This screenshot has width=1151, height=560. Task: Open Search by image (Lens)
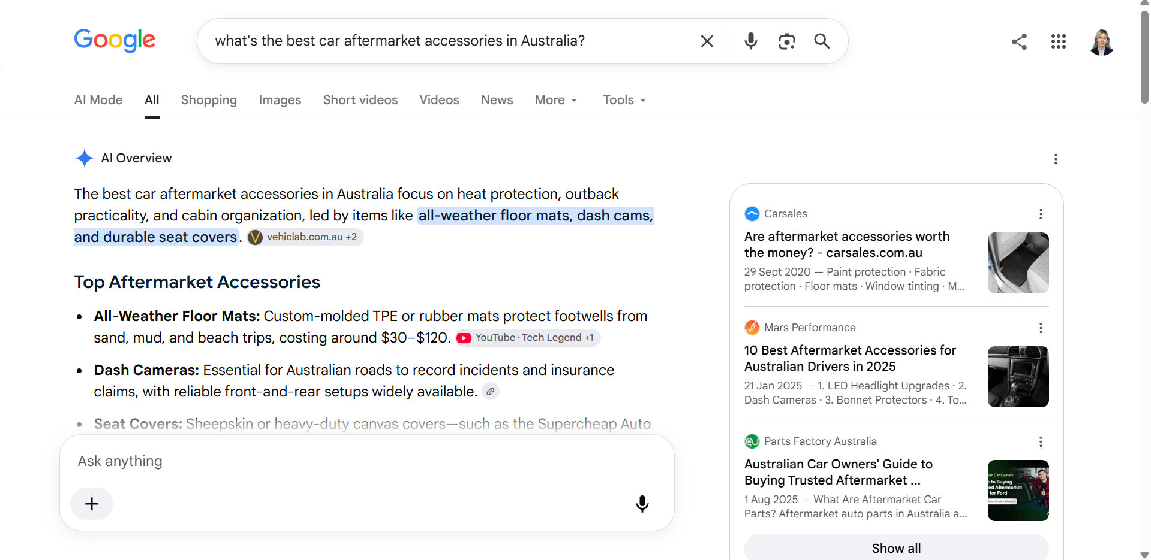pos(786,41)
